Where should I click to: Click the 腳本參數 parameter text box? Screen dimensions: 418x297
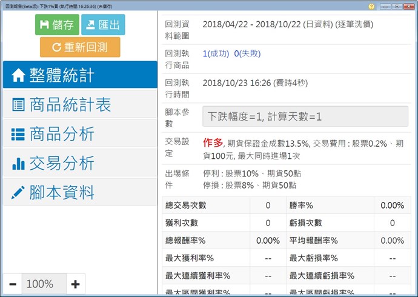coord(305,116)
